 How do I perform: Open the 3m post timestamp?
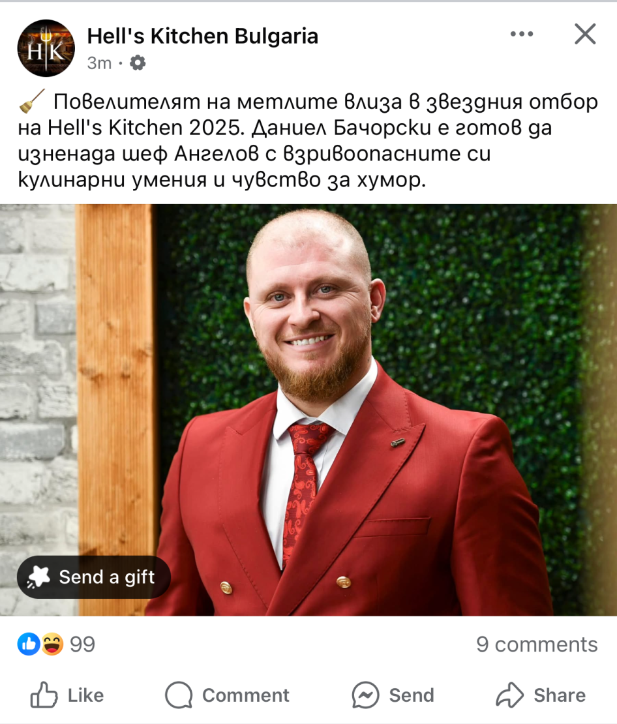99,63
